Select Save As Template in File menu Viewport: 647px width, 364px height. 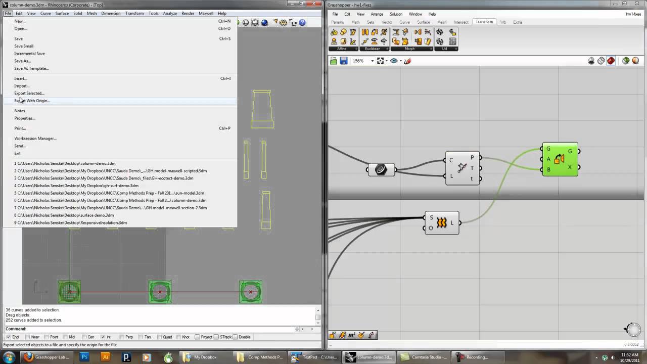[x=119, y=68]
